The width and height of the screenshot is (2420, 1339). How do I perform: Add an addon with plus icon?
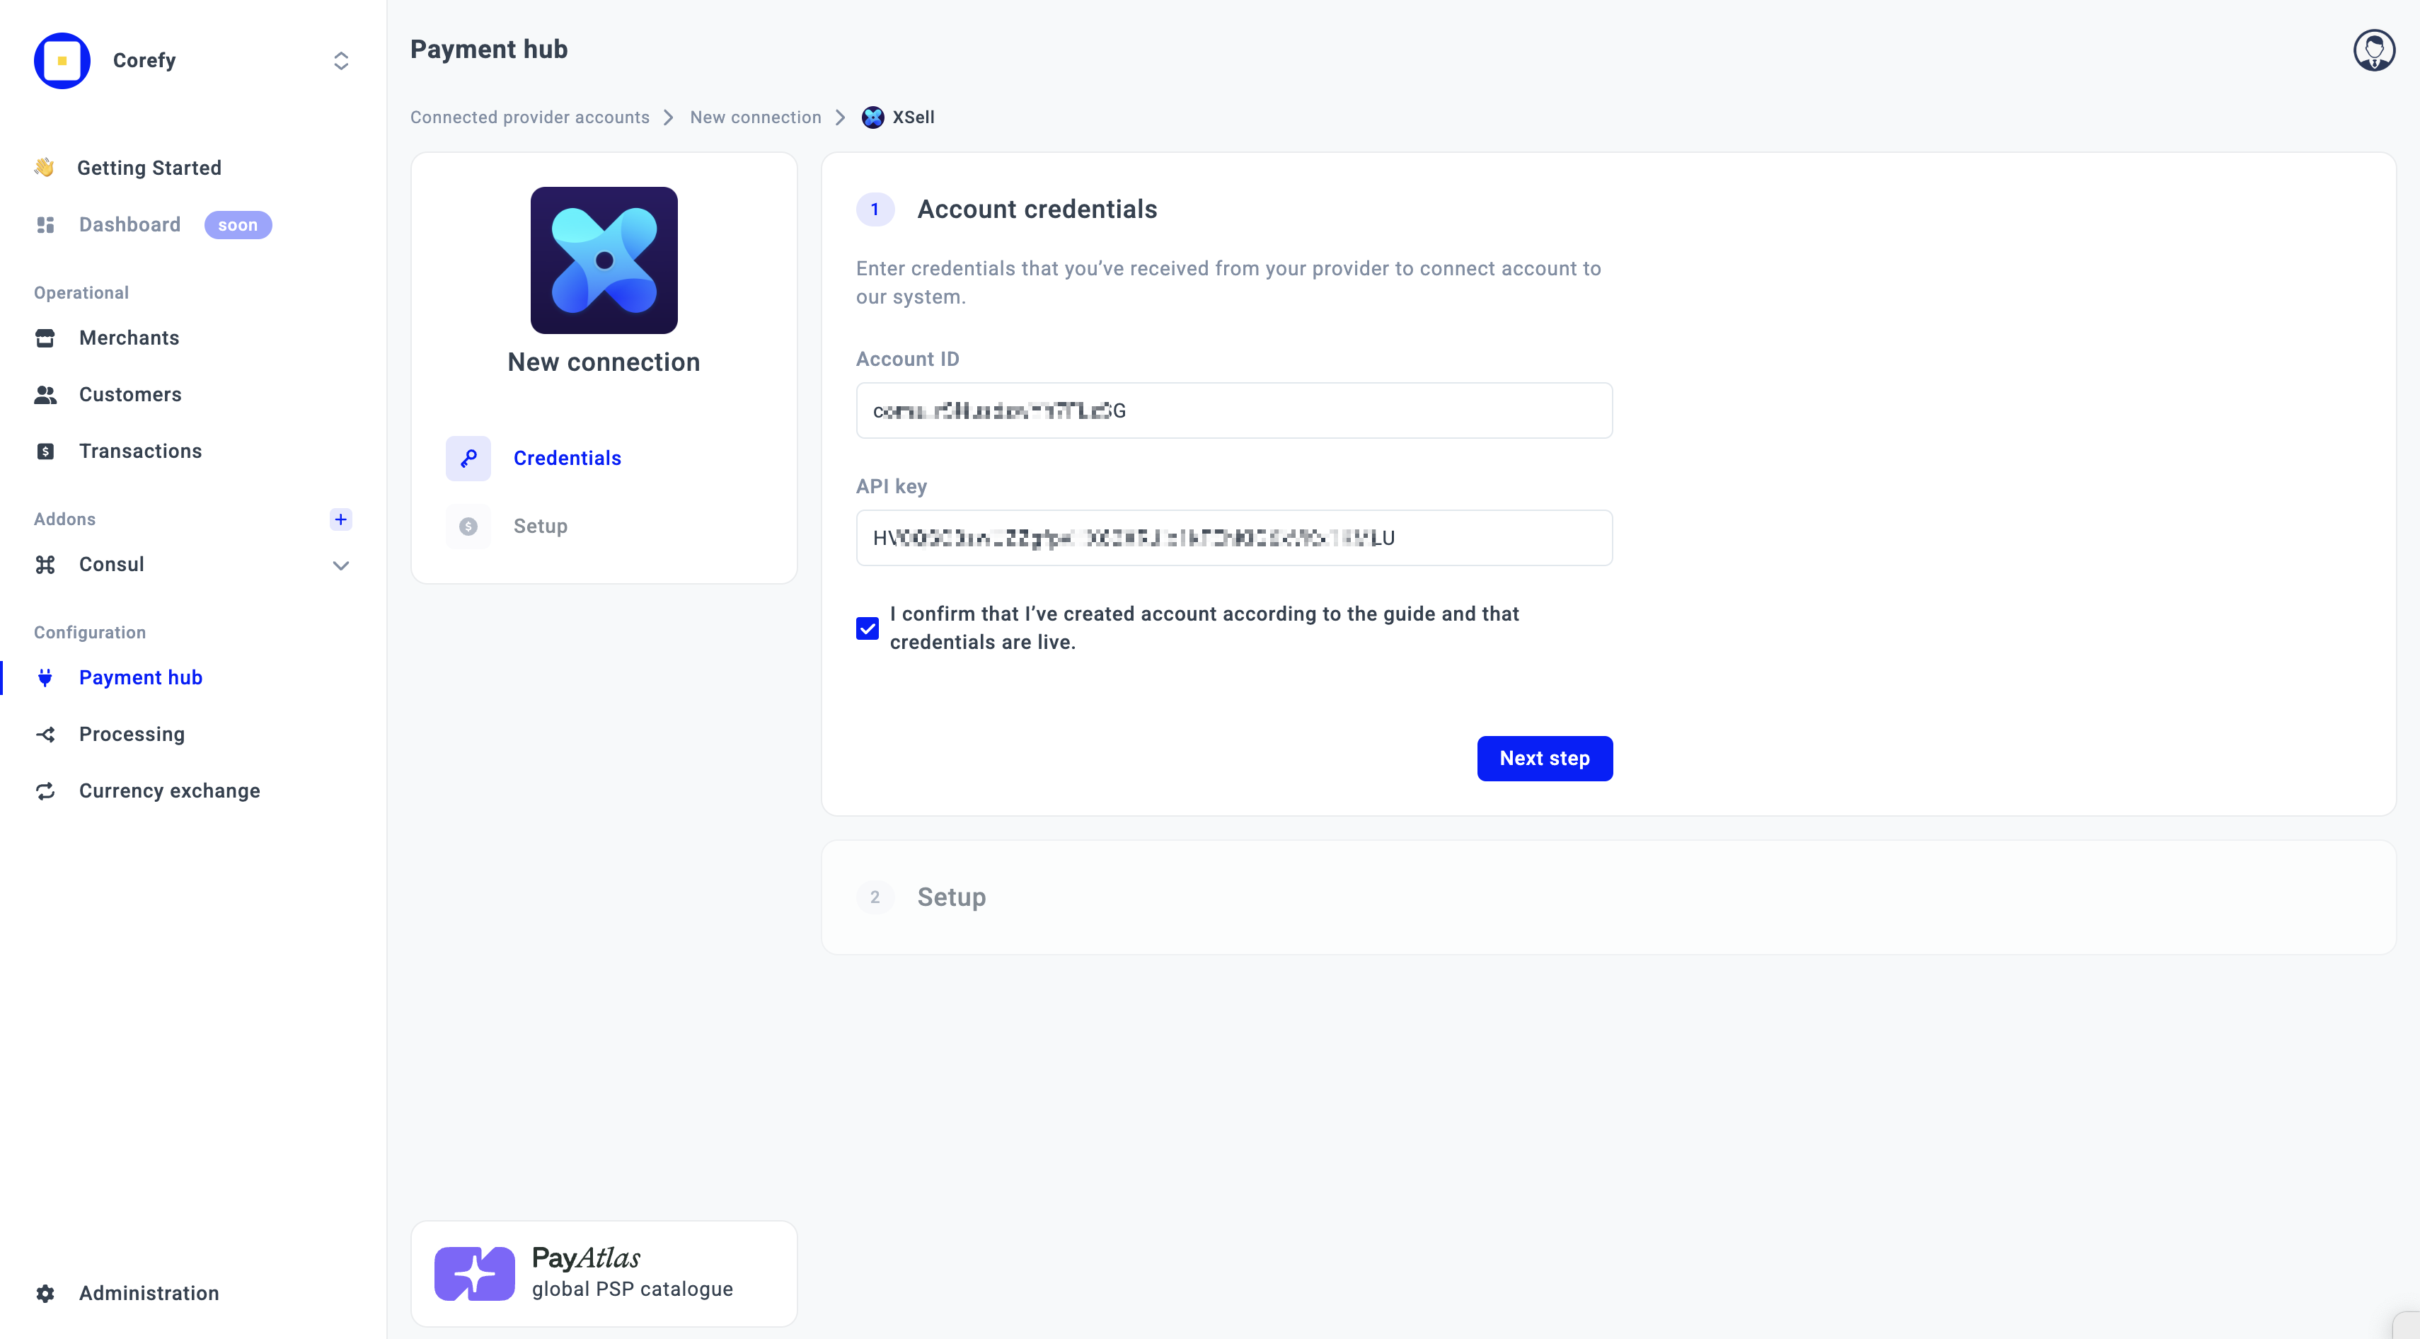click(340, 519)
